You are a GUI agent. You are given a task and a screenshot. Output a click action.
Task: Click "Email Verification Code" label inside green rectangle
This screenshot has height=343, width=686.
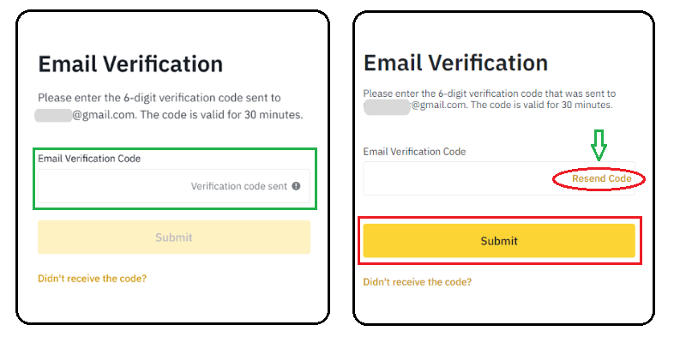[89, 159]
